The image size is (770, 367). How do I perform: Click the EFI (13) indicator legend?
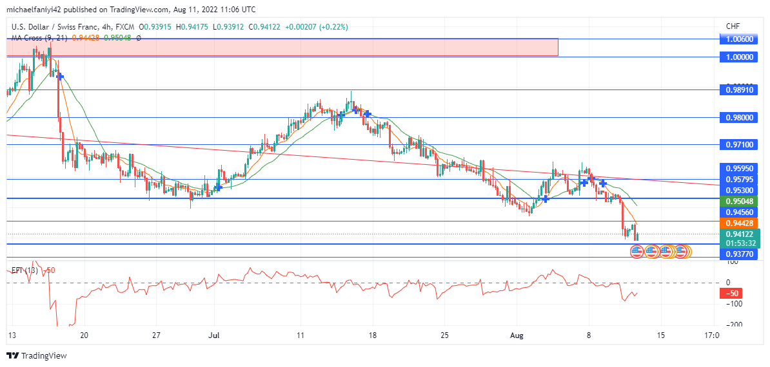tap(24, 270)
